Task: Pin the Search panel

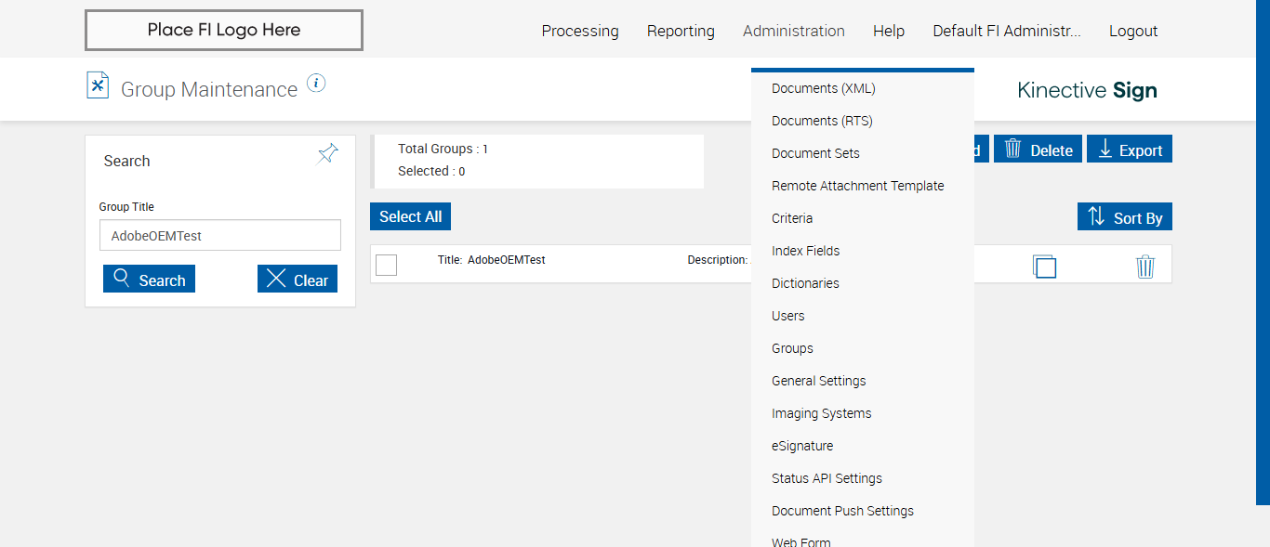Action: (x=328, y=153)
